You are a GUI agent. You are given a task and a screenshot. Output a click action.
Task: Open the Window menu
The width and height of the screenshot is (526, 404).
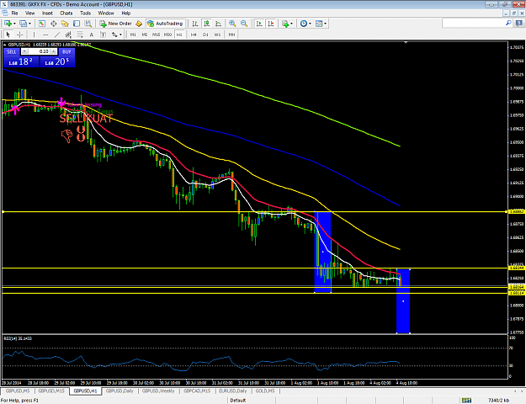[106, 13]
